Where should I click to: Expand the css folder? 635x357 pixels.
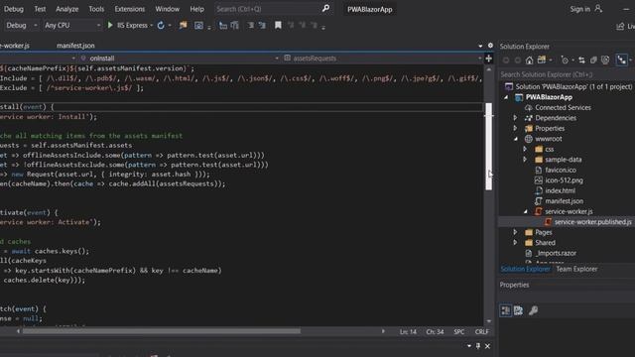pos(525,149)
